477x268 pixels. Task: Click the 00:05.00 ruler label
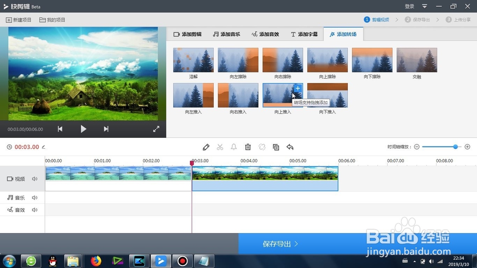[x=298, y=161]
